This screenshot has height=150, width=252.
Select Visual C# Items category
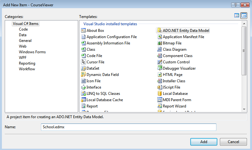click(x=26, y=24)
